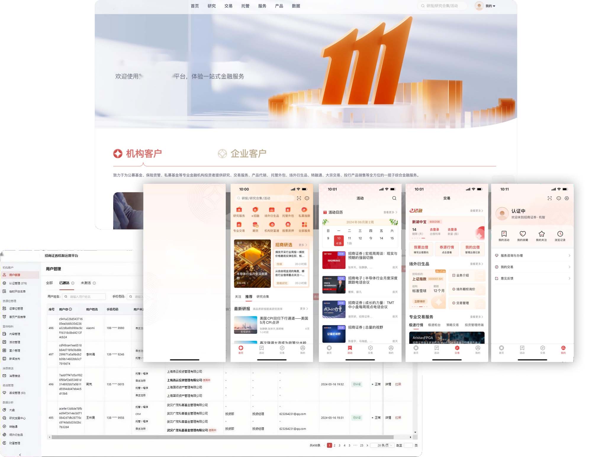Image resolution: width=592 pixels, height=457 pixels.
Task: Open 研究服务 icon on the home phone screen
Action: [x=239, y=212]
